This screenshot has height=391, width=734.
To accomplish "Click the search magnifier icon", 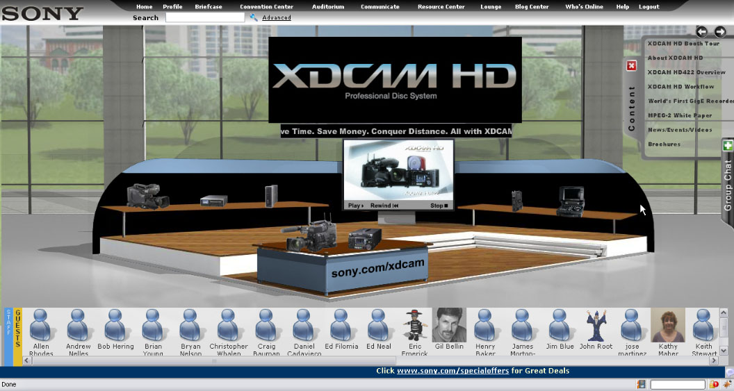I will (x=253, y=17).
